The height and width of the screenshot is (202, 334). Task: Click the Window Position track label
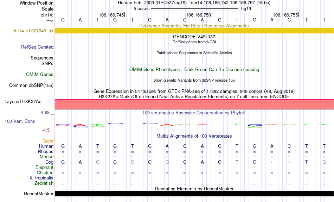[x=37, y=3]
